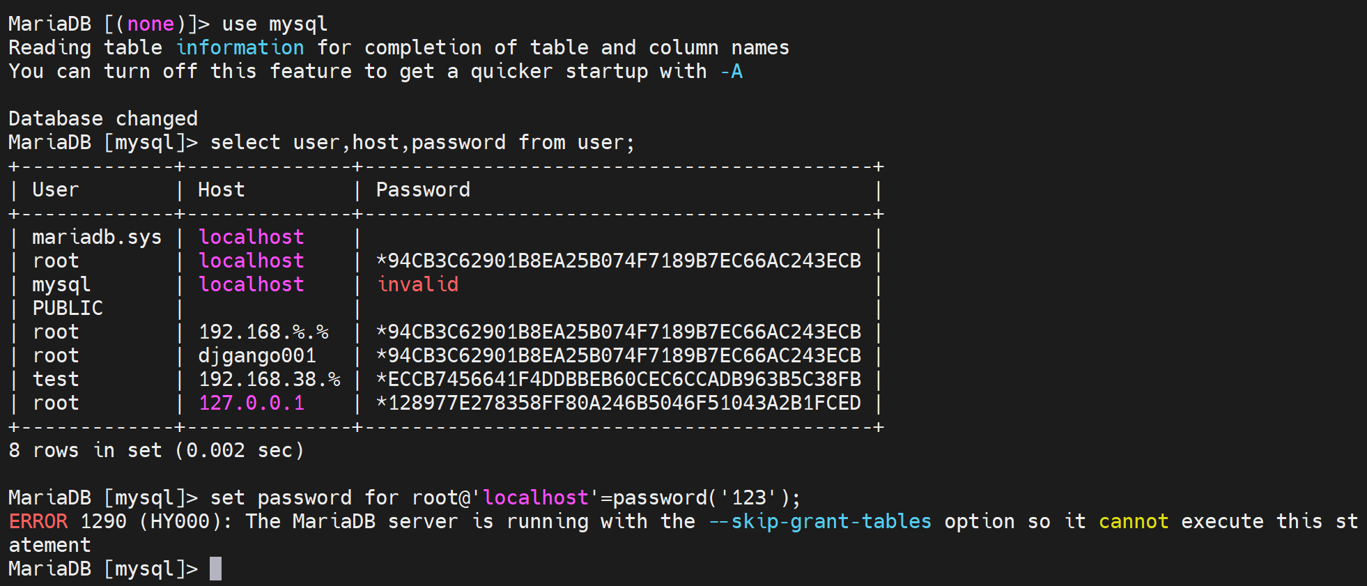Click the red 'invalid' password value
The height and width of the screenshot is (586, 1367).
[x=417, y=284]
